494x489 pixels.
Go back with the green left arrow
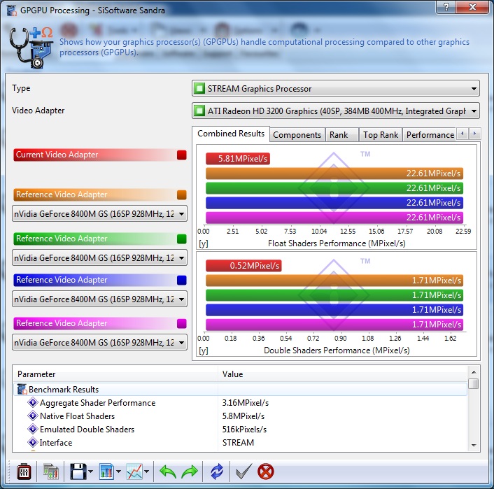(x=168, y=472)
